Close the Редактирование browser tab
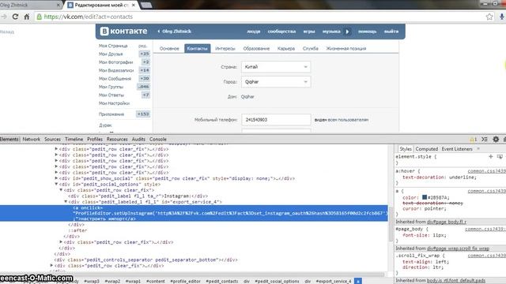Image resolution: width=506 pixels, height=284 pixels. tap(134, 6)
